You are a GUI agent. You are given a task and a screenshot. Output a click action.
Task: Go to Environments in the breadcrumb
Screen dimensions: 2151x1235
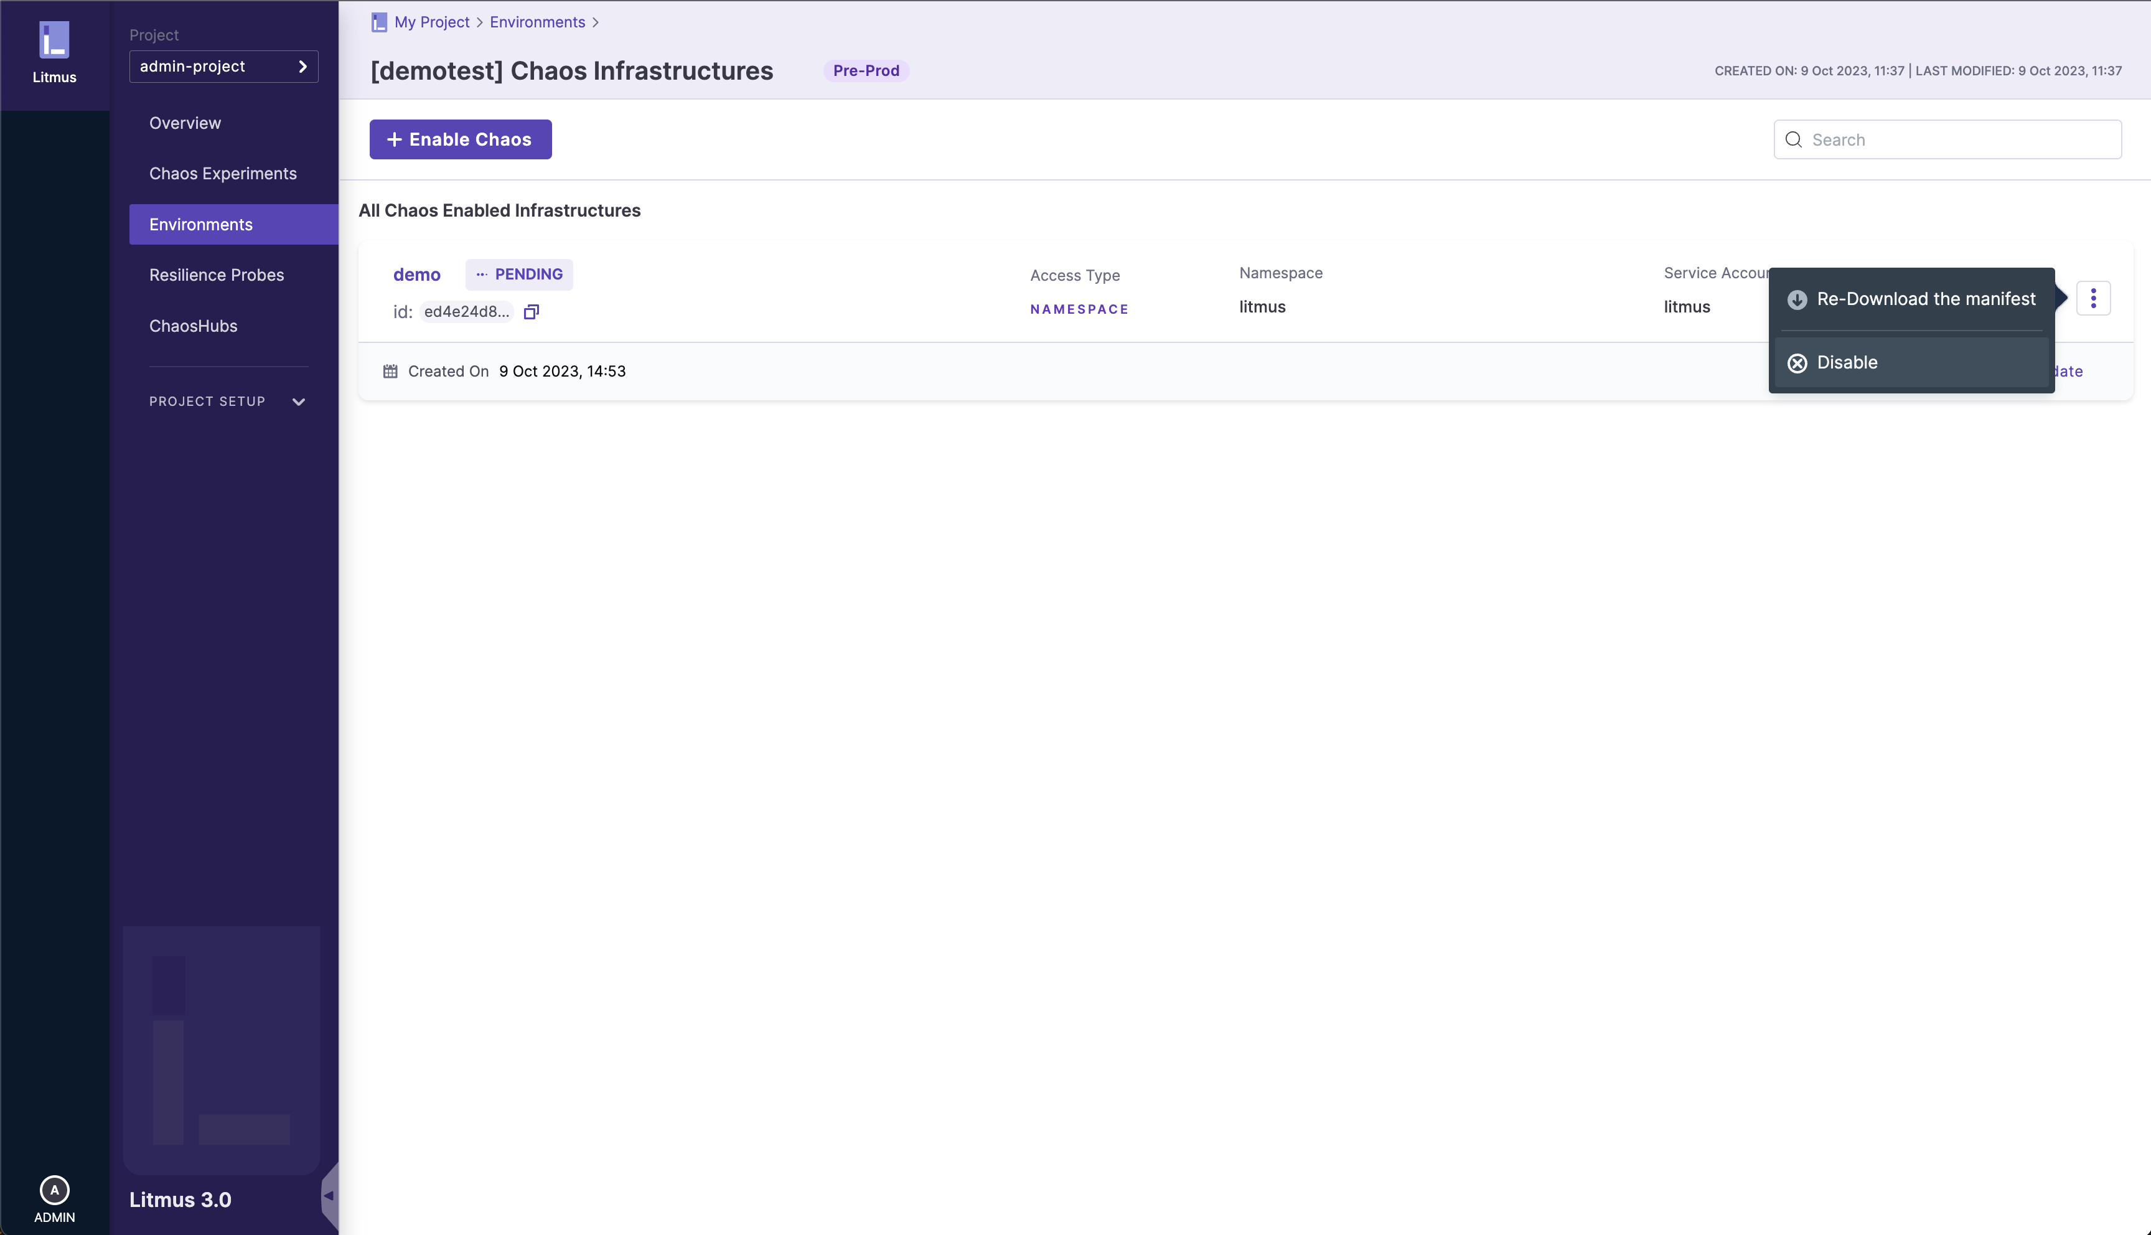pyautogui.click(x=537, y=22)
